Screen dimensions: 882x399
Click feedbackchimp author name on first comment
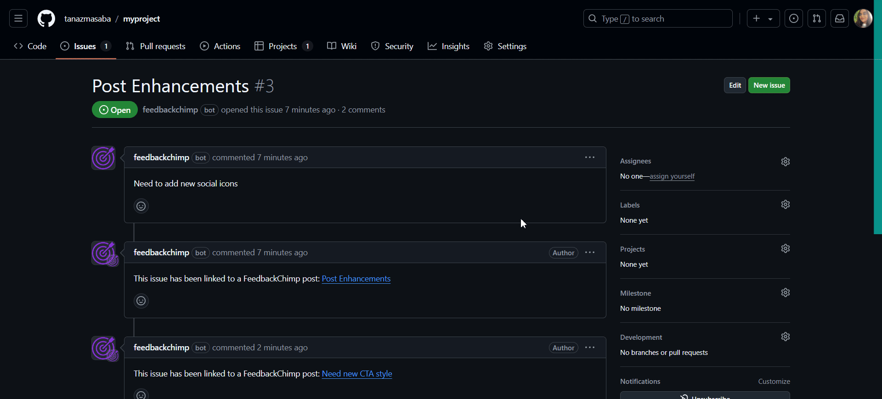[161, 157]
